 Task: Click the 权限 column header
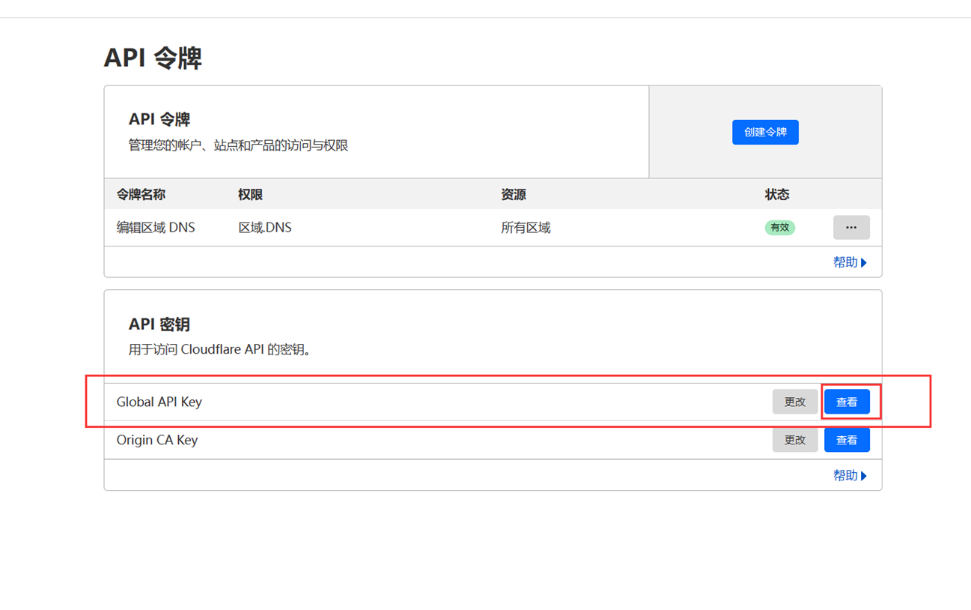pyautogui.click(x=250, y=195)
